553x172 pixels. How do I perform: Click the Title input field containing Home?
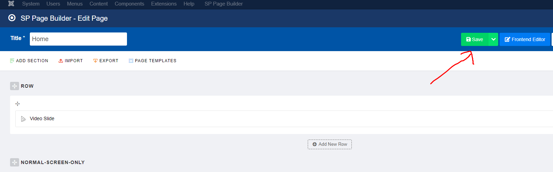pyautogui.click(x=78, y=39)
